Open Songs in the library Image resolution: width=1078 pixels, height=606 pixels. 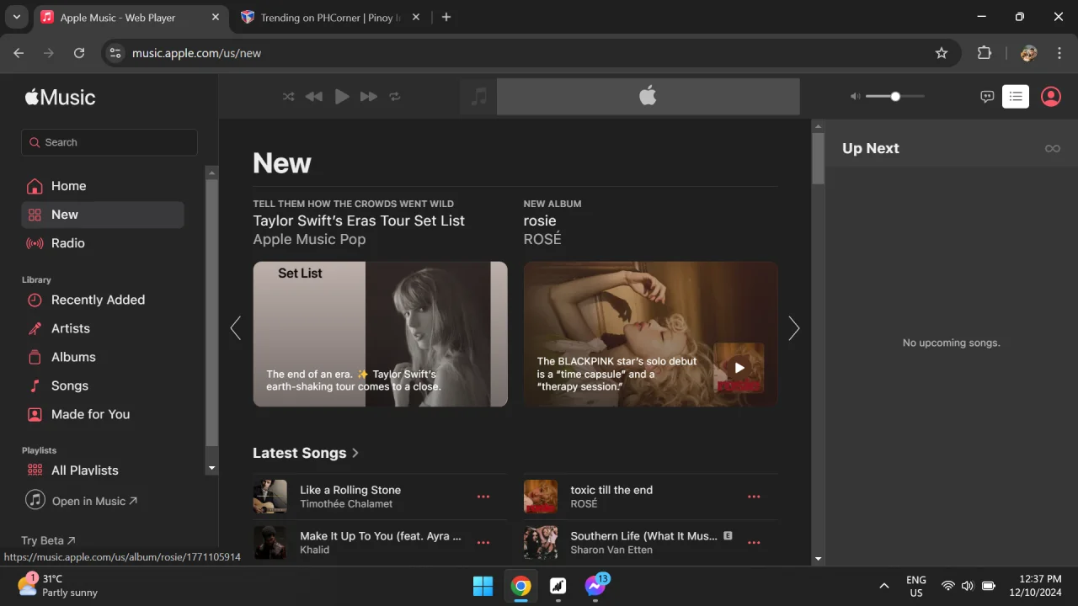103,385
